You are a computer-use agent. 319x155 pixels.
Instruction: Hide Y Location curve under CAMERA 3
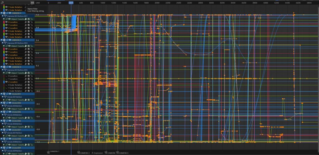pos(6,25)
